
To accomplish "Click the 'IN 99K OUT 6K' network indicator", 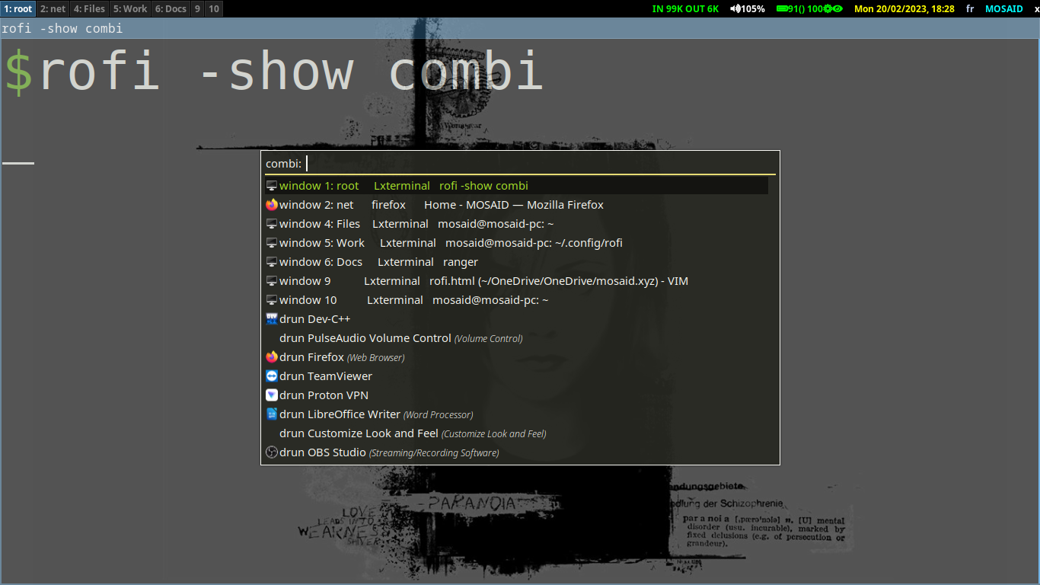I will click(685, 9).
